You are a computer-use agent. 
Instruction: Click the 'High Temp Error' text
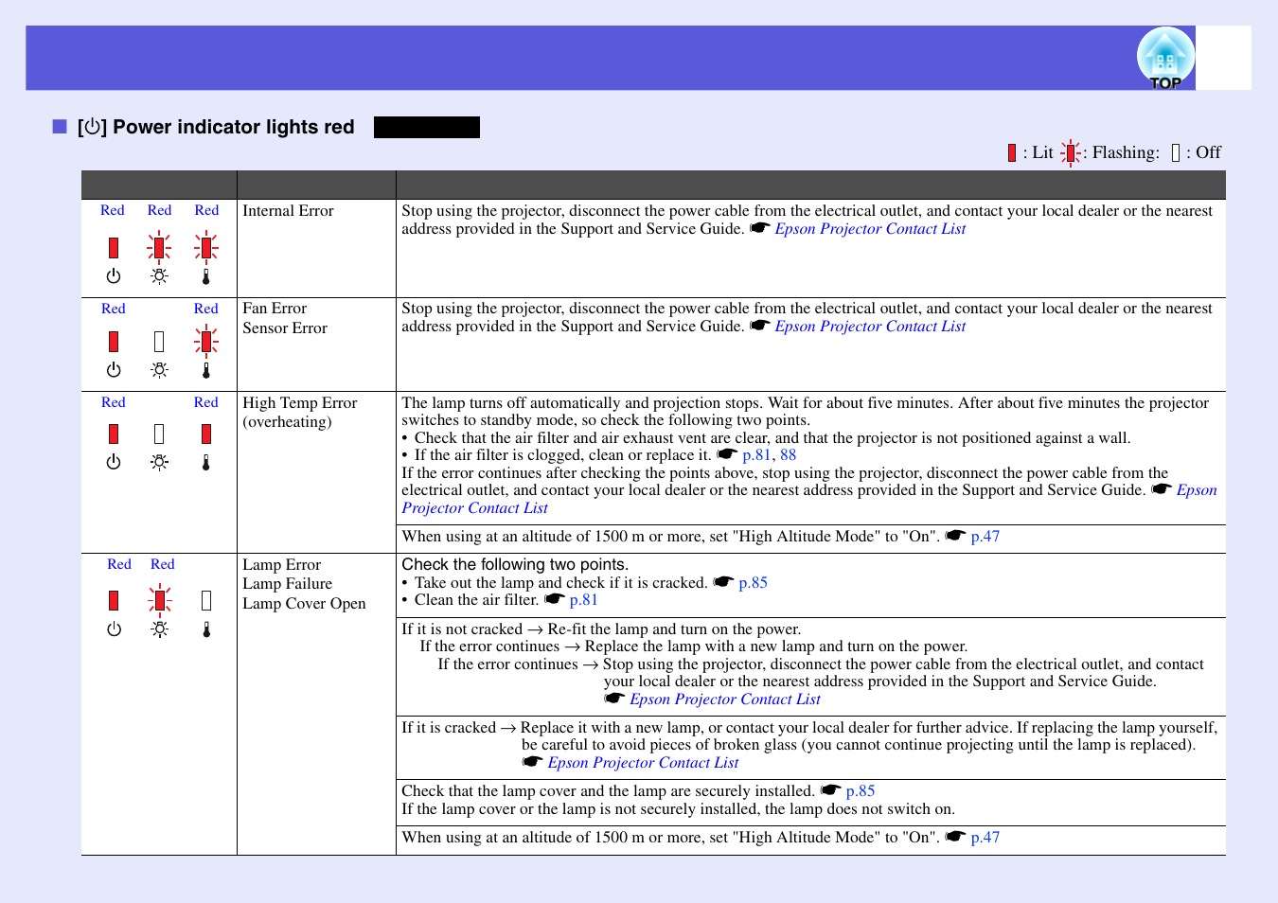tap(300, 403)
